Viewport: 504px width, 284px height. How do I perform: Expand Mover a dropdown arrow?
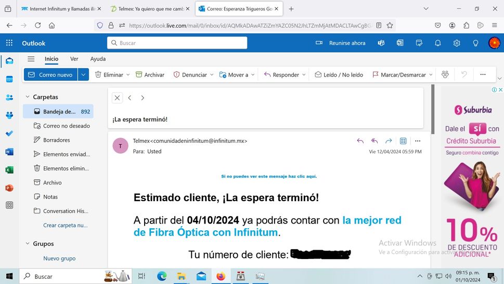pyautogui.click(x=253, y=75)
